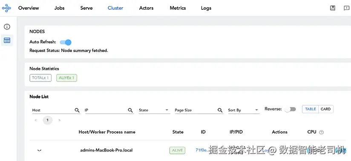
Task: Click the Host search magnifier icon
Action: pos(77,110)
